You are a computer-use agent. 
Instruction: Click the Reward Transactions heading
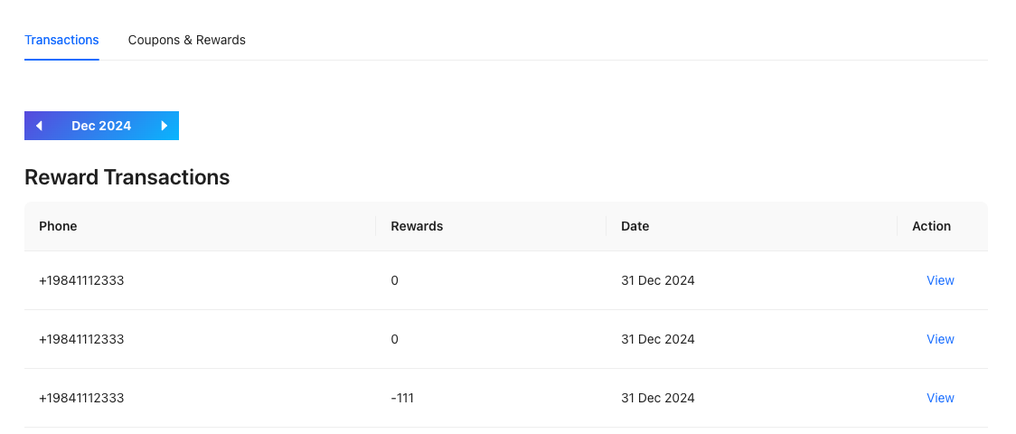point(127,177)
